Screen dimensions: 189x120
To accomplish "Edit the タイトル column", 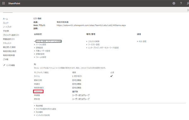I will pos(37,76).
